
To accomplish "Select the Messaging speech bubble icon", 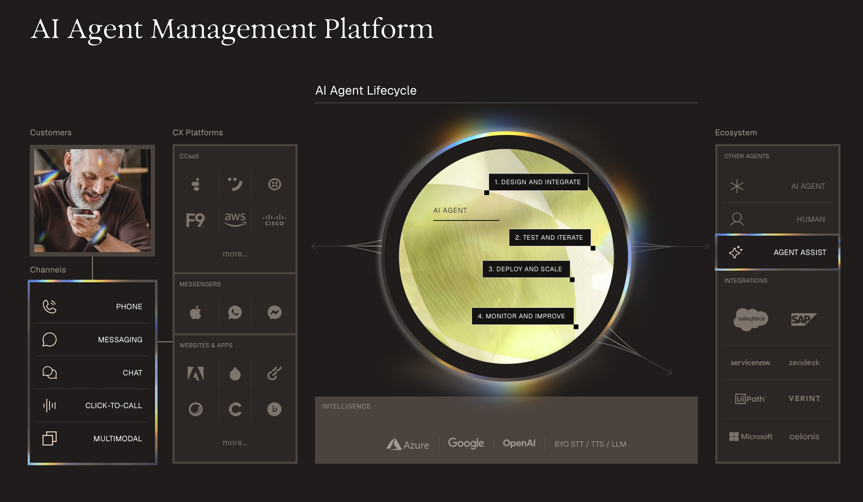I will point(49,339).
